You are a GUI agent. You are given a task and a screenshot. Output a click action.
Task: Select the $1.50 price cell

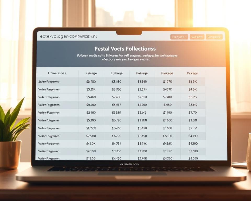193,120
